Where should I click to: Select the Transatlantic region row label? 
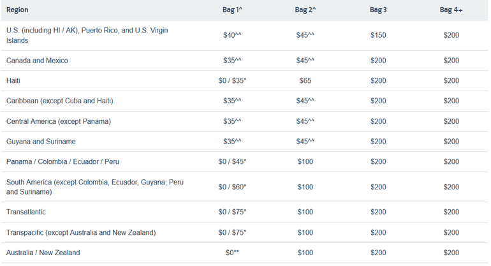[x=26, y=212]
